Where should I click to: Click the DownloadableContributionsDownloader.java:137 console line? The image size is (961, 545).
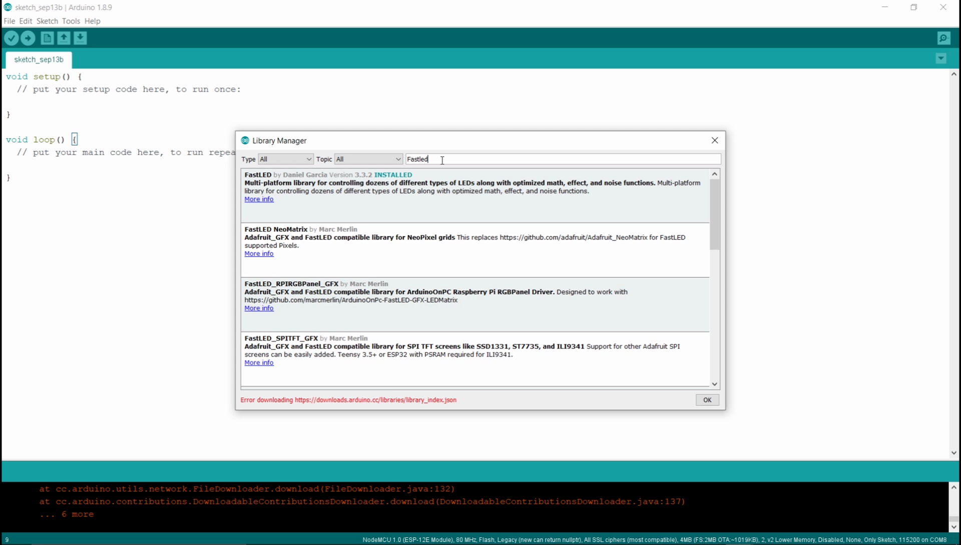362,501
